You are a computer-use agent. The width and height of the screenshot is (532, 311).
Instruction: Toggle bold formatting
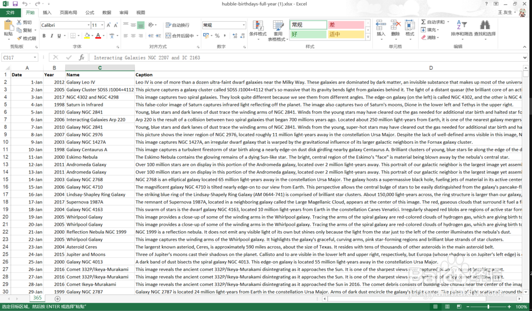click(44, 36)
